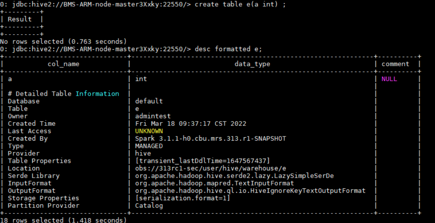Select the col_name column header
The height and width of the screenshot is (223, 435).
pyautogui.click(x=64, y=64)
